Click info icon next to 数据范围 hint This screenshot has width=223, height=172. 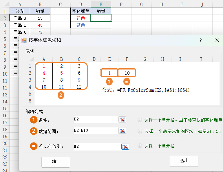point(140,131)
